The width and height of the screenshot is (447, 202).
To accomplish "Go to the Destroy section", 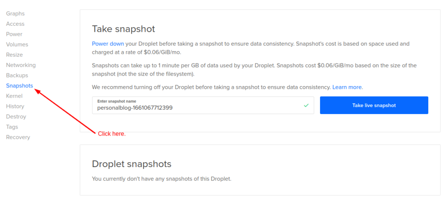I will click(x=16, y=116).
